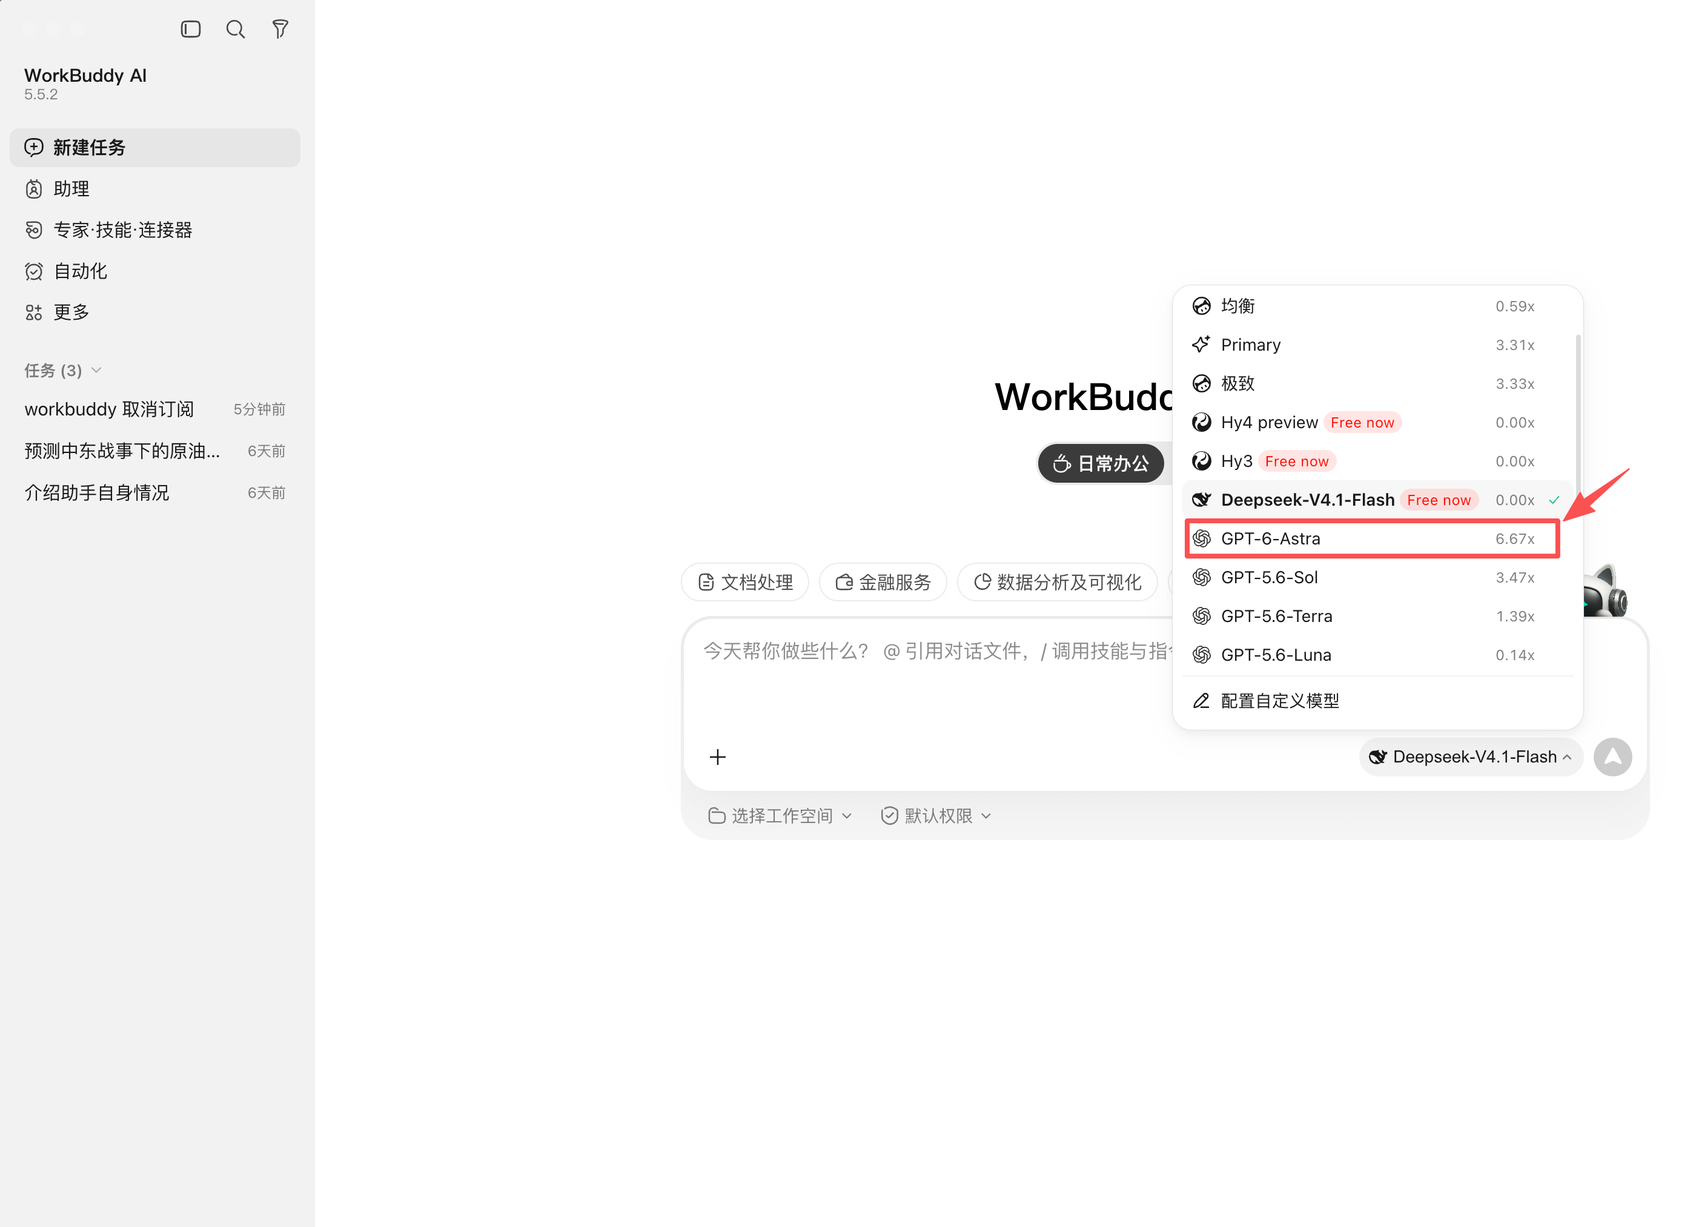Click the 新建任务 plus bubble icon
The width and height of the screenshot is (1696, 1227).
coord(34,147)
